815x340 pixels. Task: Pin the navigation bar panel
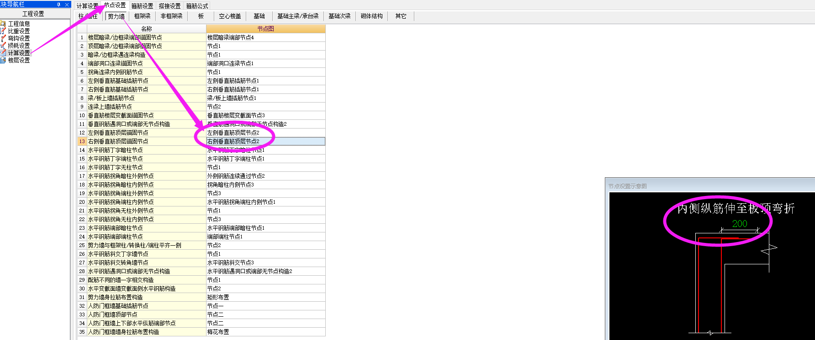(58, 4)
